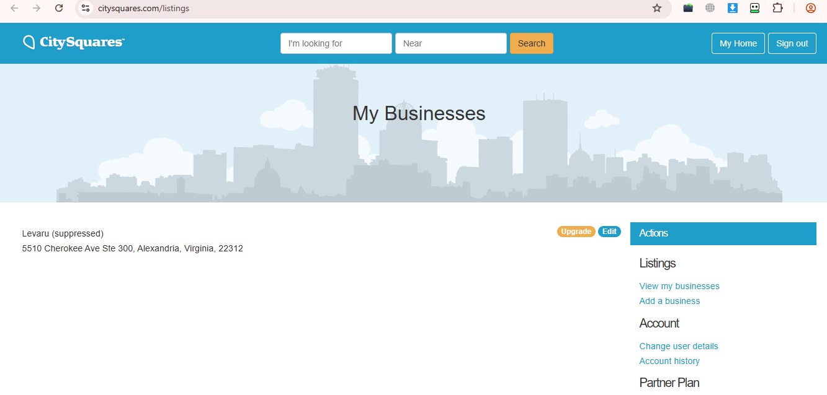The width and height of the screenshot is (827, 395).
Task: Bookmark this page with the star icon
Action: (657, 8)
